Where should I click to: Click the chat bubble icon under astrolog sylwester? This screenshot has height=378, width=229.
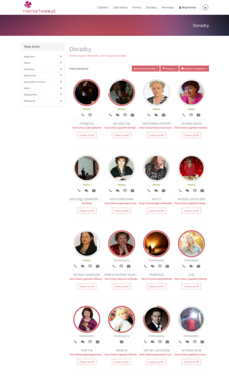[86, 190]
